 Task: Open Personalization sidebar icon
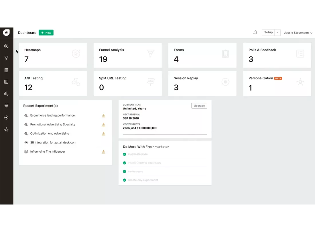pyautogui.click(x=6, y=129)
